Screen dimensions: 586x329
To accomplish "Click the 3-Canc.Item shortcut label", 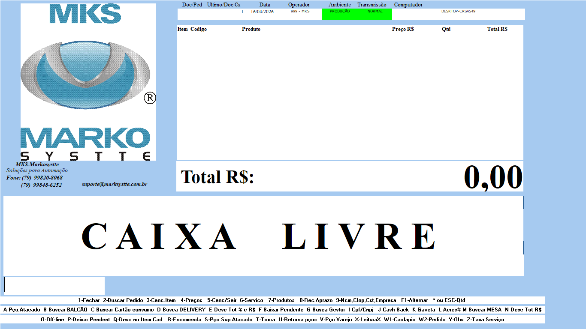I will 161,300.
